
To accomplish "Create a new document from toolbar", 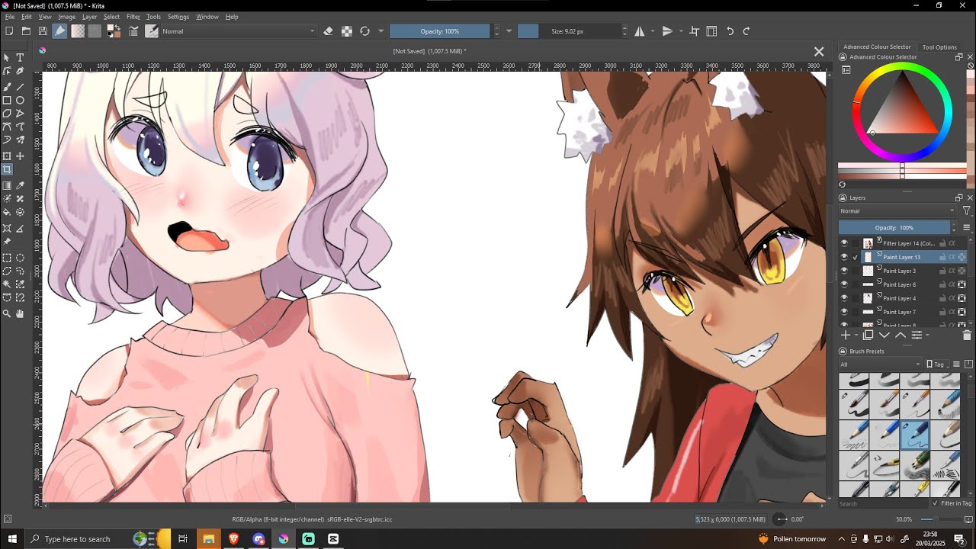I will (9, 31).
